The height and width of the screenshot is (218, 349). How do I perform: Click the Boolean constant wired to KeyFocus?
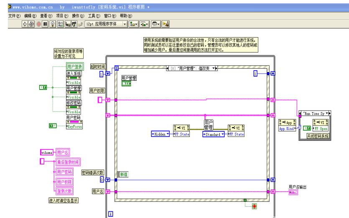click(x=53, y=125)
